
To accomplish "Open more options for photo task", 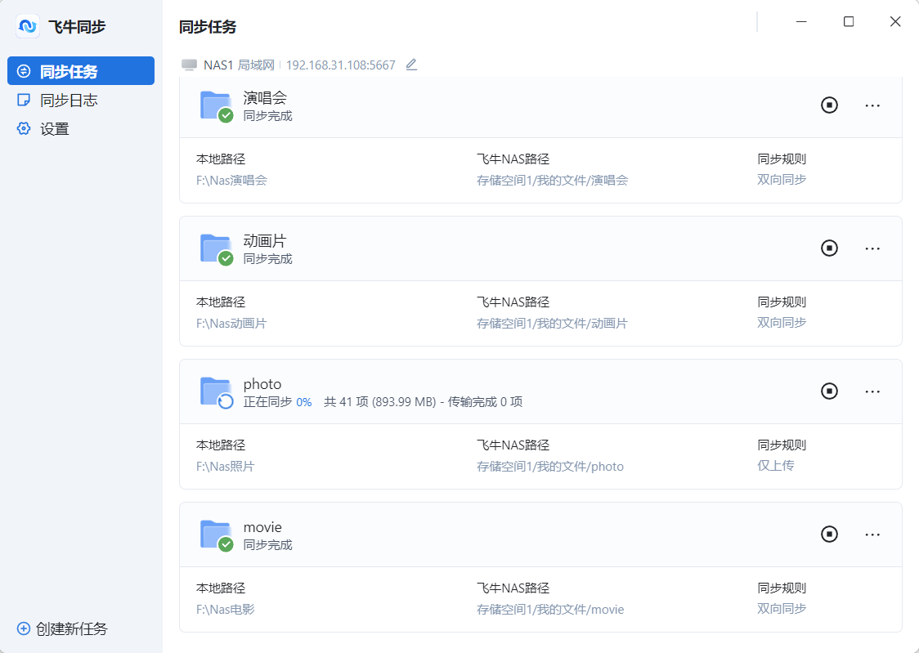I will click(x=872, y=391).
